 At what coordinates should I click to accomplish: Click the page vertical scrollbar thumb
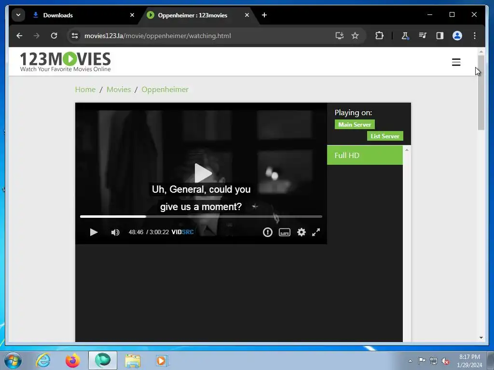[481, 92]
